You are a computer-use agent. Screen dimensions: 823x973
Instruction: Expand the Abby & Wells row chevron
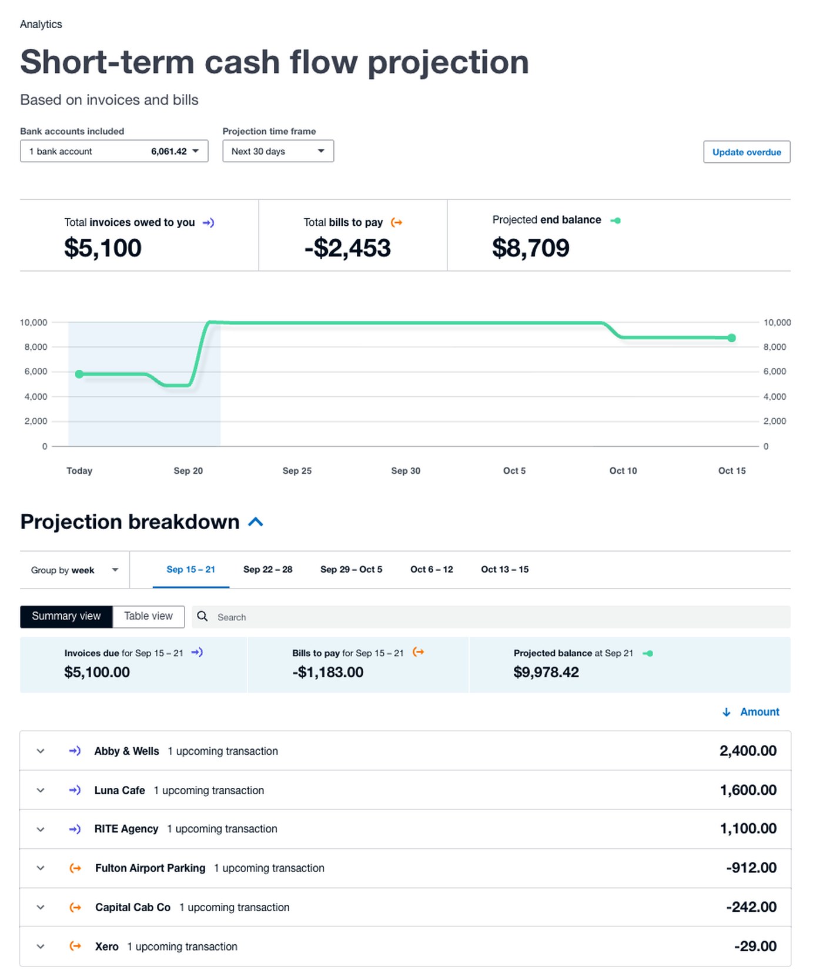tap(41, 751)
